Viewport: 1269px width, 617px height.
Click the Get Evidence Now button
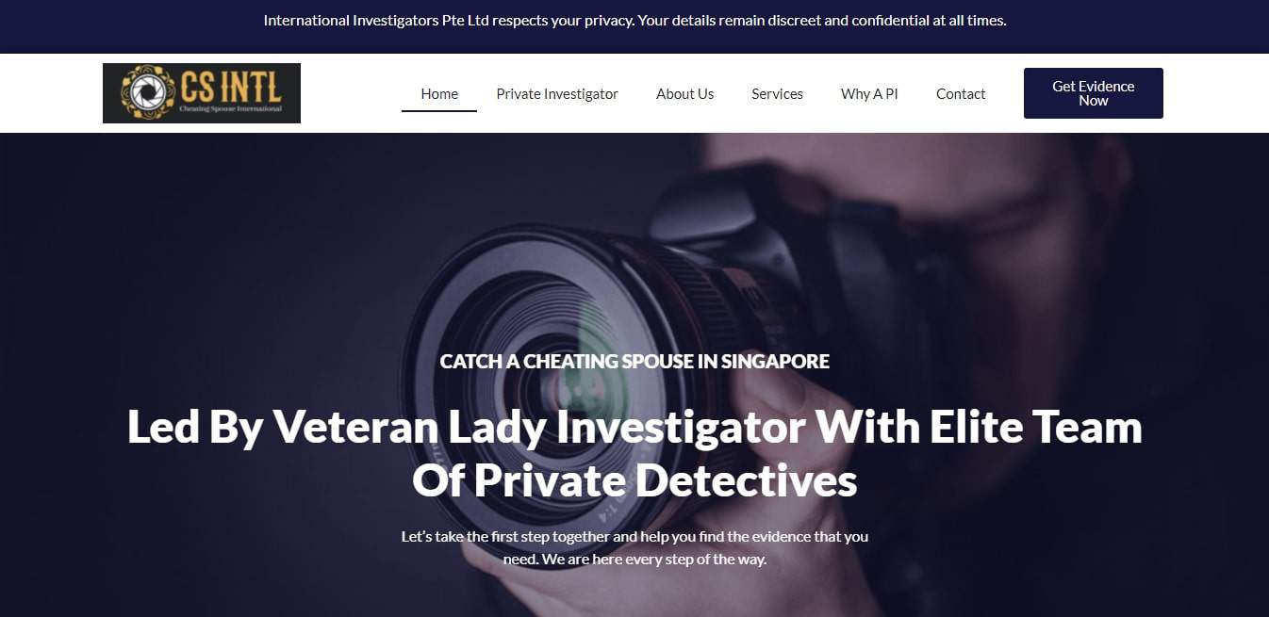pyautogui.click(x=1093, y=93)
